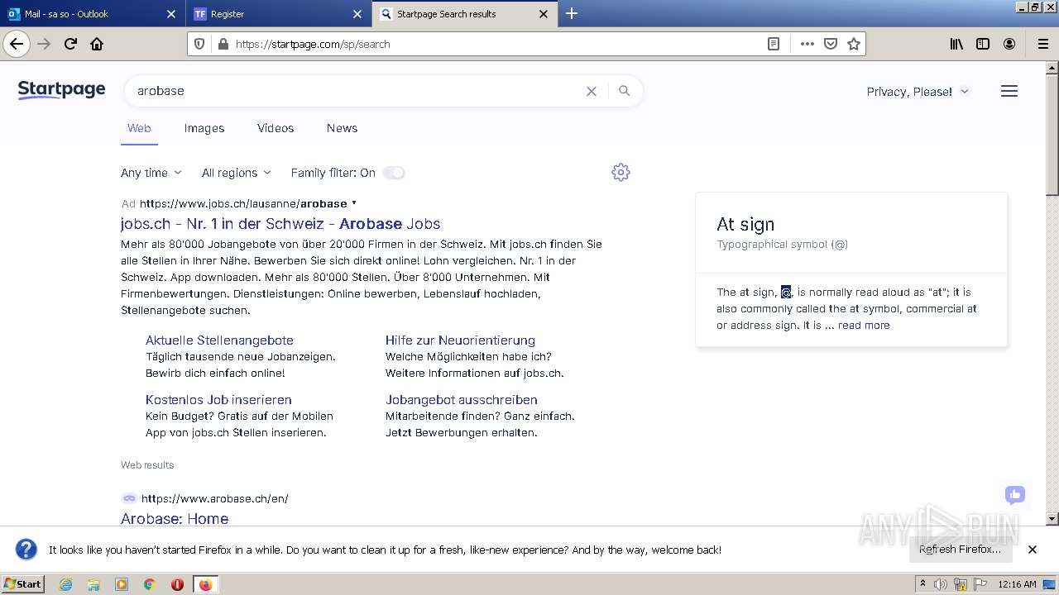Viewport: 1059px width, 595px height.
Task: Switch to News results
Action: [x=342, y=128]
